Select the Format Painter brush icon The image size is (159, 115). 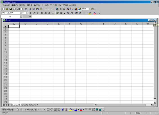click(41, 9)
